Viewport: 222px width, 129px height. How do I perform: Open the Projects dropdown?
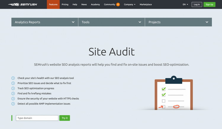click(x=178, y=22)
